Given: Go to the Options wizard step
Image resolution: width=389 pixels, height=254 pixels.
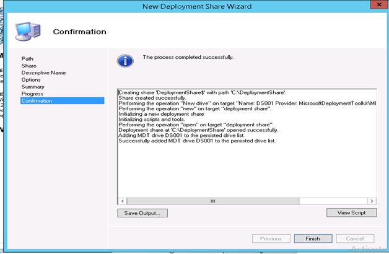Looking at the screenshot, I should click(x=31, y=80).
